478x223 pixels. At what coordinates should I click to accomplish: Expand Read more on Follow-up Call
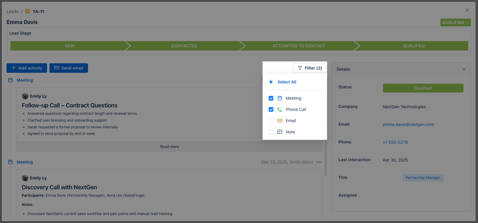[169, 147]
